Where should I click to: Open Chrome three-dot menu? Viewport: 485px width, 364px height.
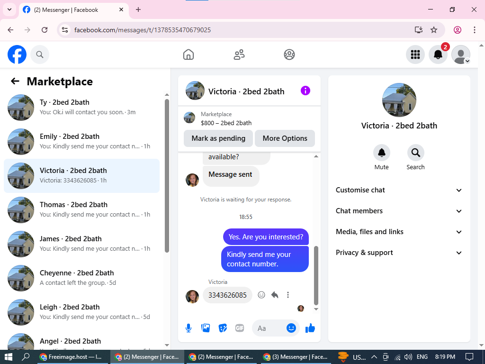[x=475, y=30]
